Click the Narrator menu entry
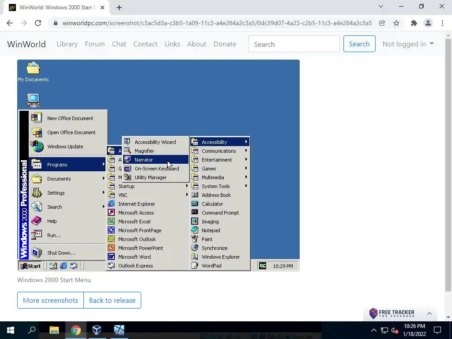The width and height of the screenshot is (452, 339). click(x=156, y=160)
